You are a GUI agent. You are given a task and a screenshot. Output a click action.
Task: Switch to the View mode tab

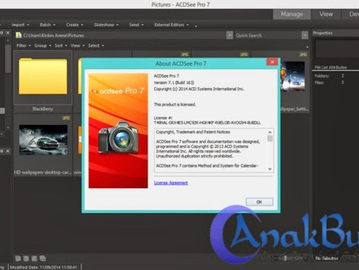[326, 14]
